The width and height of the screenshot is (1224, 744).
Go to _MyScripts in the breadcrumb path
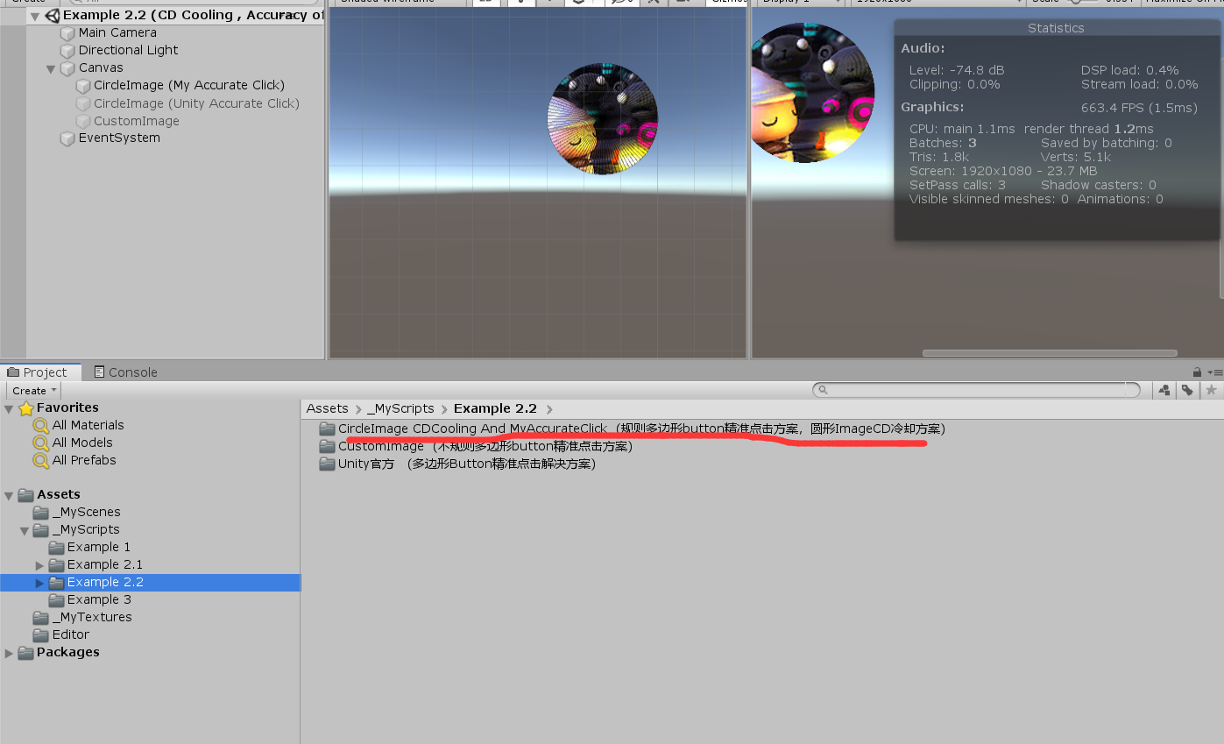point(400,408)
